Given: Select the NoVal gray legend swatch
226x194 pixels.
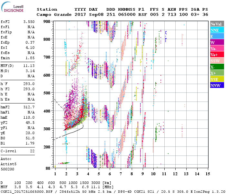Looking at the screenshot, I should (x=217, y=24).
